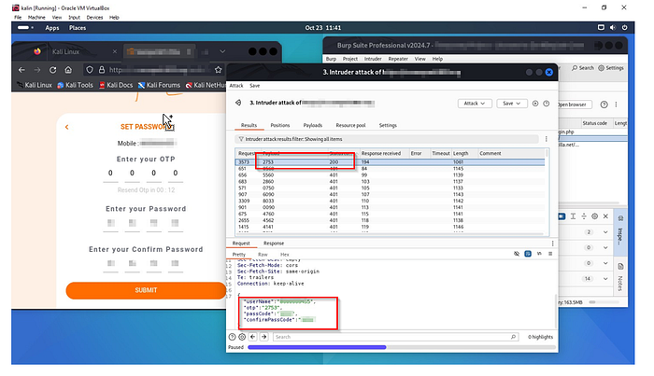The image size is (654, 376).
Task: Open the attack Settings tab
Action: point(388,125)
